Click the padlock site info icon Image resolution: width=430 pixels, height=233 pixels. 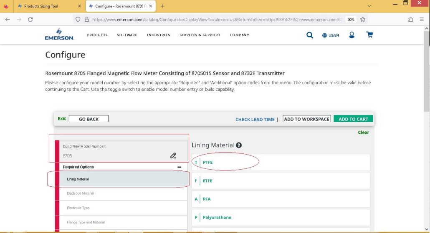tap(87, 20)
